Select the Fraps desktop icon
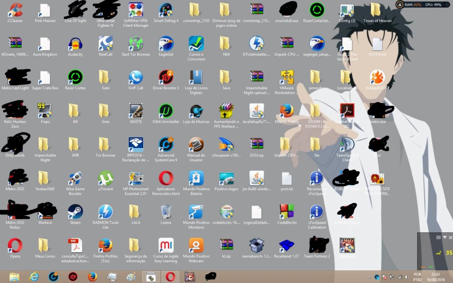453x283 pixels. (x=45, y=111)
